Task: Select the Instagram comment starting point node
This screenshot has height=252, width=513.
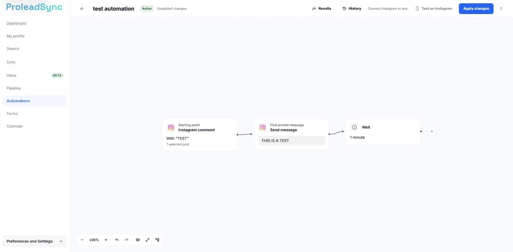Action: [x=200, y=135]
